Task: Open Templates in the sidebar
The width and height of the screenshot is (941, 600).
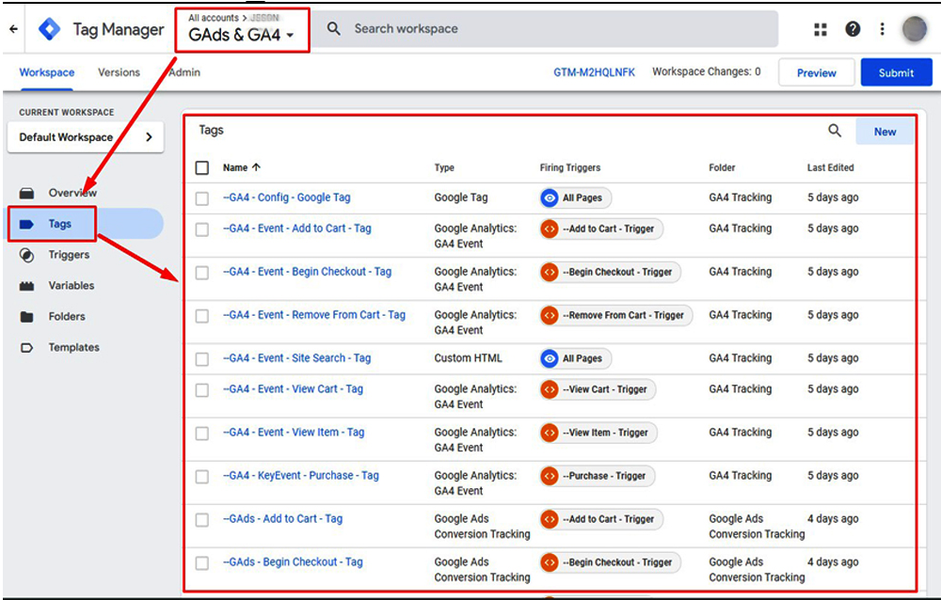Action: click(x=73, y=347)
